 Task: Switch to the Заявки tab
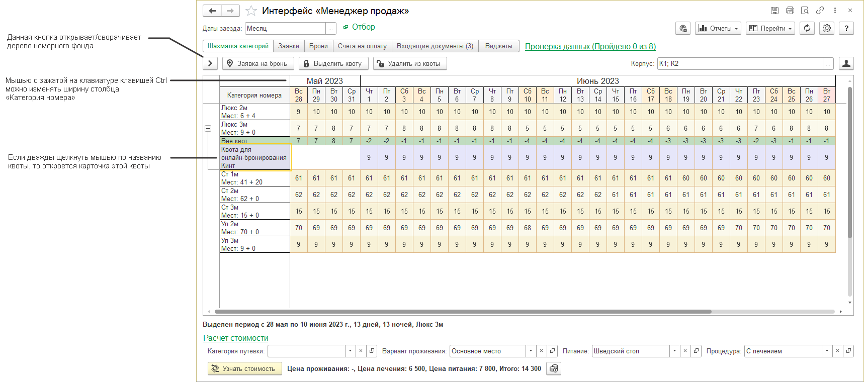(x=289, y=46)
